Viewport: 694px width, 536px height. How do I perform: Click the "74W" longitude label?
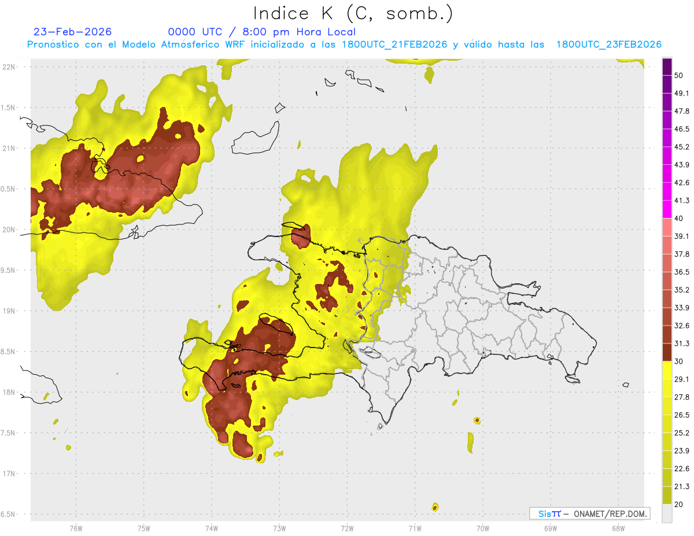(212, 528)
